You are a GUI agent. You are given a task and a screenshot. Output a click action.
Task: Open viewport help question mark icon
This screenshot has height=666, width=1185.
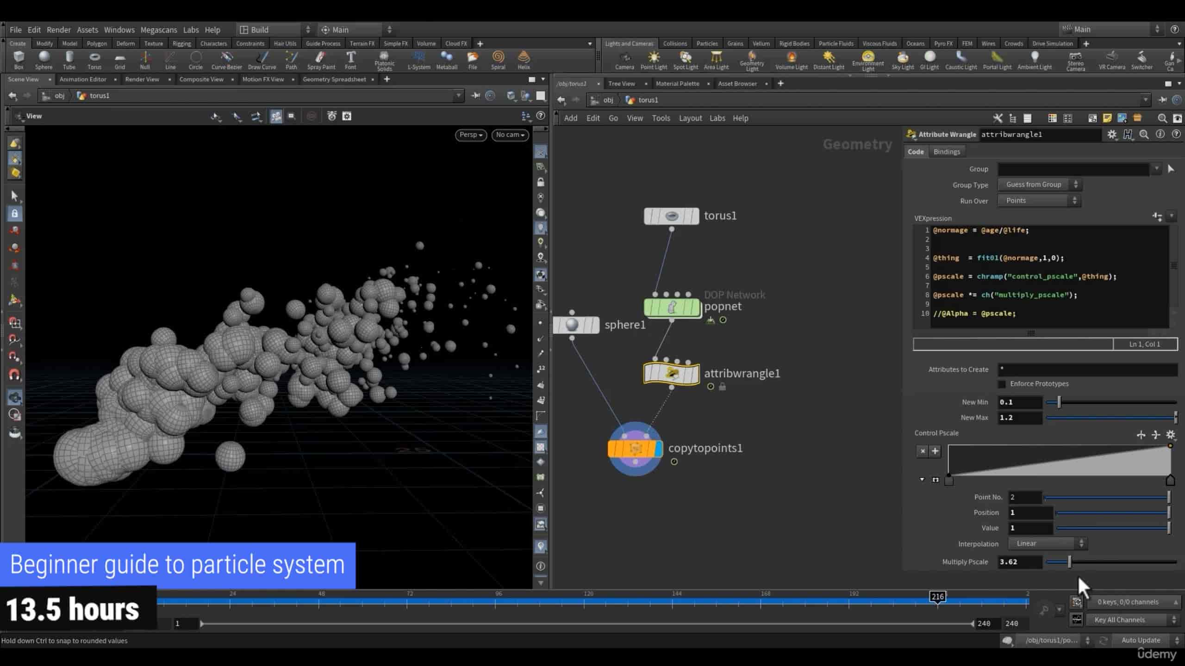(540, 116)
